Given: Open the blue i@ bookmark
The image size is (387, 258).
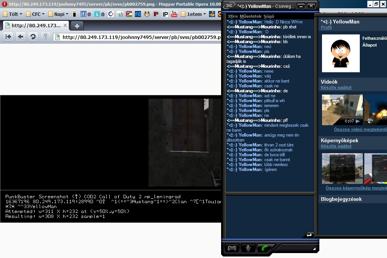Looking at the screenshot, I should pyautogui.click(x=99, y=14).
